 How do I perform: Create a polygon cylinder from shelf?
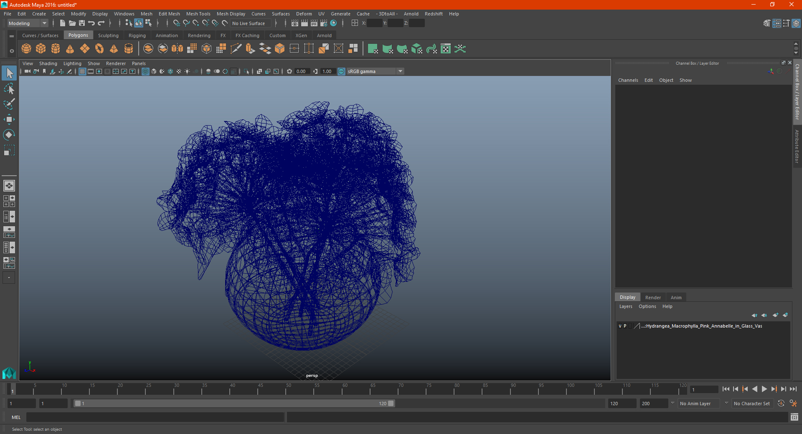[x=56, y=49]
